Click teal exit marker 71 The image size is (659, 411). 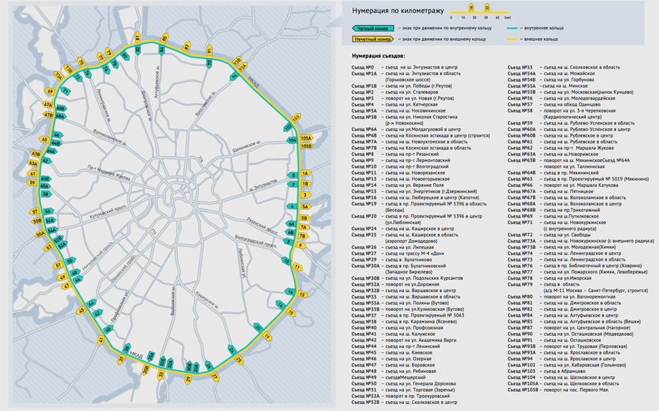click(66, 91)
